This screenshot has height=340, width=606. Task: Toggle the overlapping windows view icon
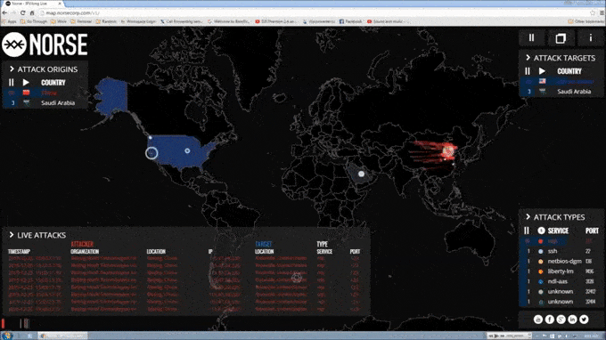[561, 37]
